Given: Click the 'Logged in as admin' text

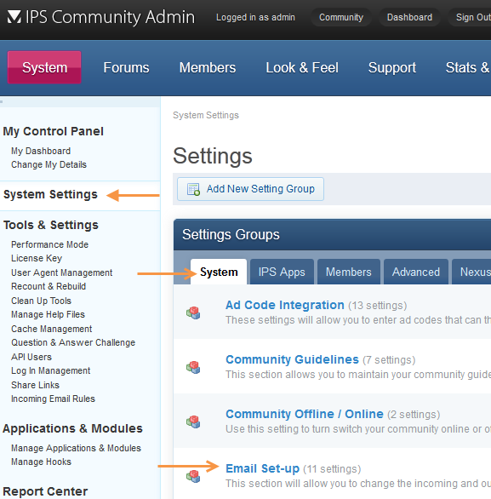Looking at the screenshot, I should (x=255, y=17).
